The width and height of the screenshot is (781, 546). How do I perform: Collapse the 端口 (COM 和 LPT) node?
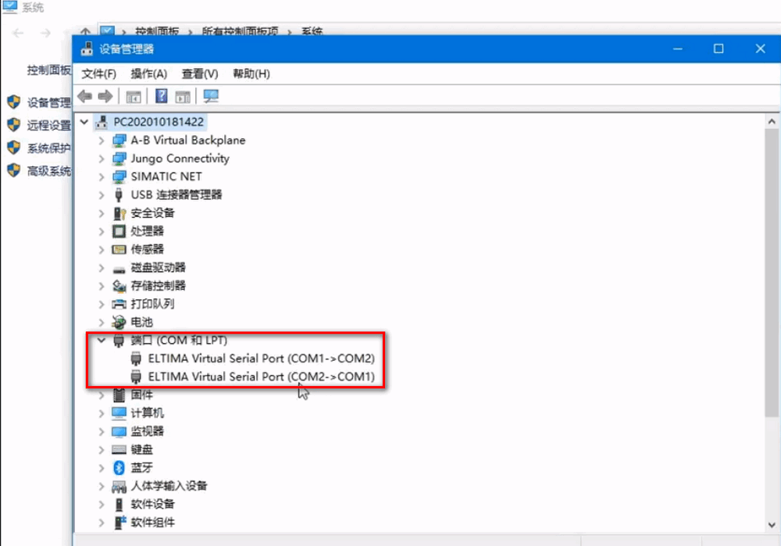[x=101, y=341]
